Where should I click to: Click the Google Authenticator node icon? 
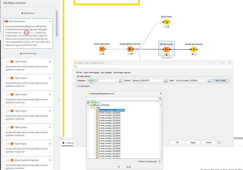click(101, 49)
